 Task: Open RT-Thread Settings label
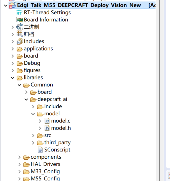tap(47, 13)
